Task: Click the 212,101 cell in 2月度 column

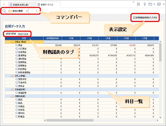Action: 95,45
